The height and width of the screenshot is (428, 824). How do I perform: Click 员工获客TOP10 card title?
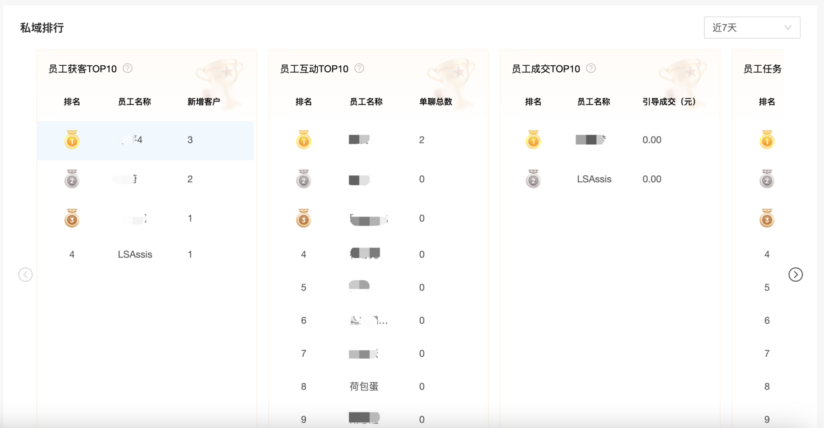point(83,69)
